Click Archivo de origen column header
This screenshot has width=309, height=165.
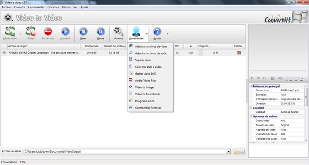coord(43,46)
